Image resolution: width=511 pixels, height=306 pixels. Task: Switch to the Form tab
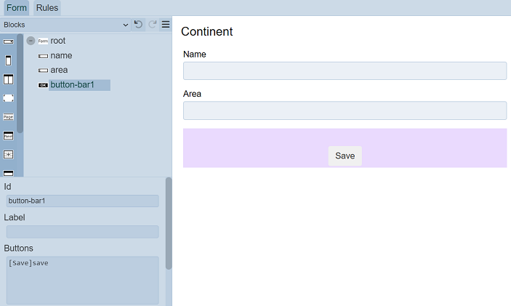[x=17, y=8]
